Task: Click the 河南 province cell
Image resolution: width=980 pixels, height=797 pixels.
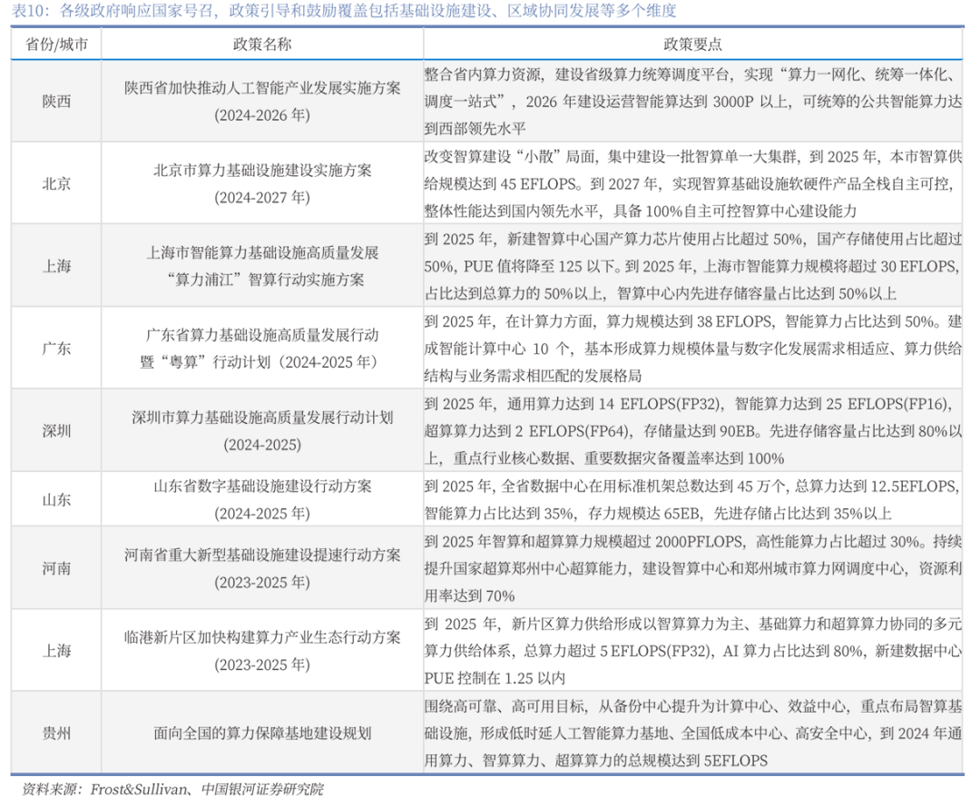Action: click(x=56, y=568)
